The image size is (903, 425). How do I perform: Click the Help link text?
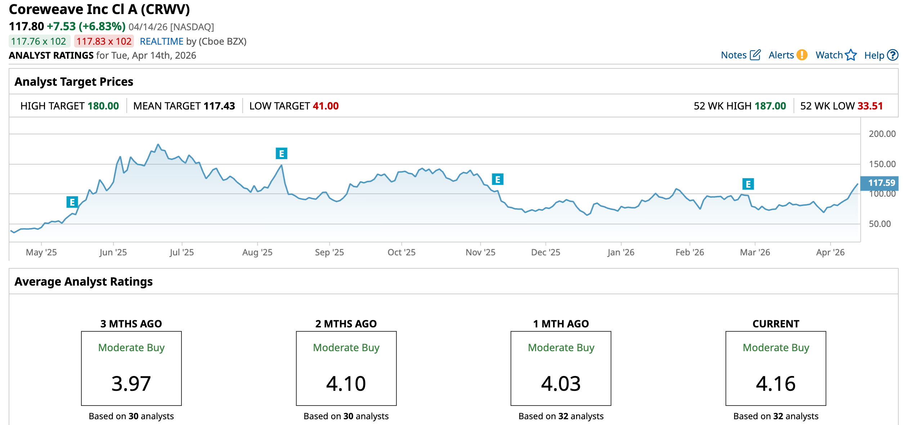(x=874, y=55)
